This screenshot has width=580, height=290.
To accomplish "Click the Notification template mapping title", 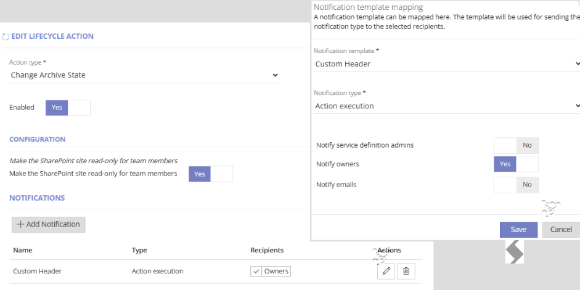I will click(x=369, y=7).
